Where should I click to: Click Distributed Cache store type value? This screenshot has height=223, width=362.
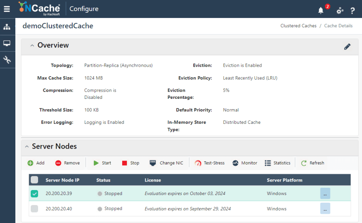point(242,122)
